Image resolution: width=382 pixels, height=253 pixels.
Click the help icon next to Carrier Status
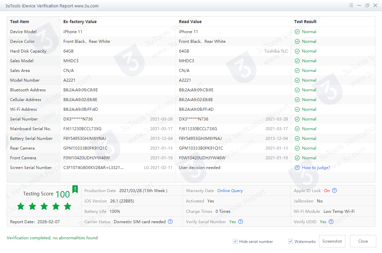pyautogui.click(x=170, y=222)
